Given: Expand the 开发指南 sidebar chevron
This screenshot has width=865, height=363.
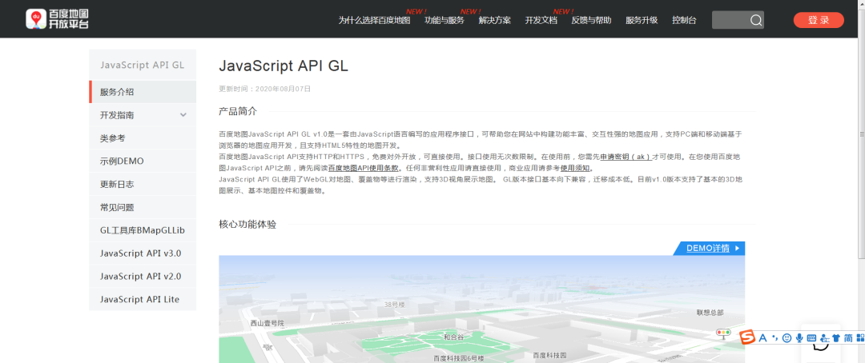Looking at the screenshot, I should (183, 115).
